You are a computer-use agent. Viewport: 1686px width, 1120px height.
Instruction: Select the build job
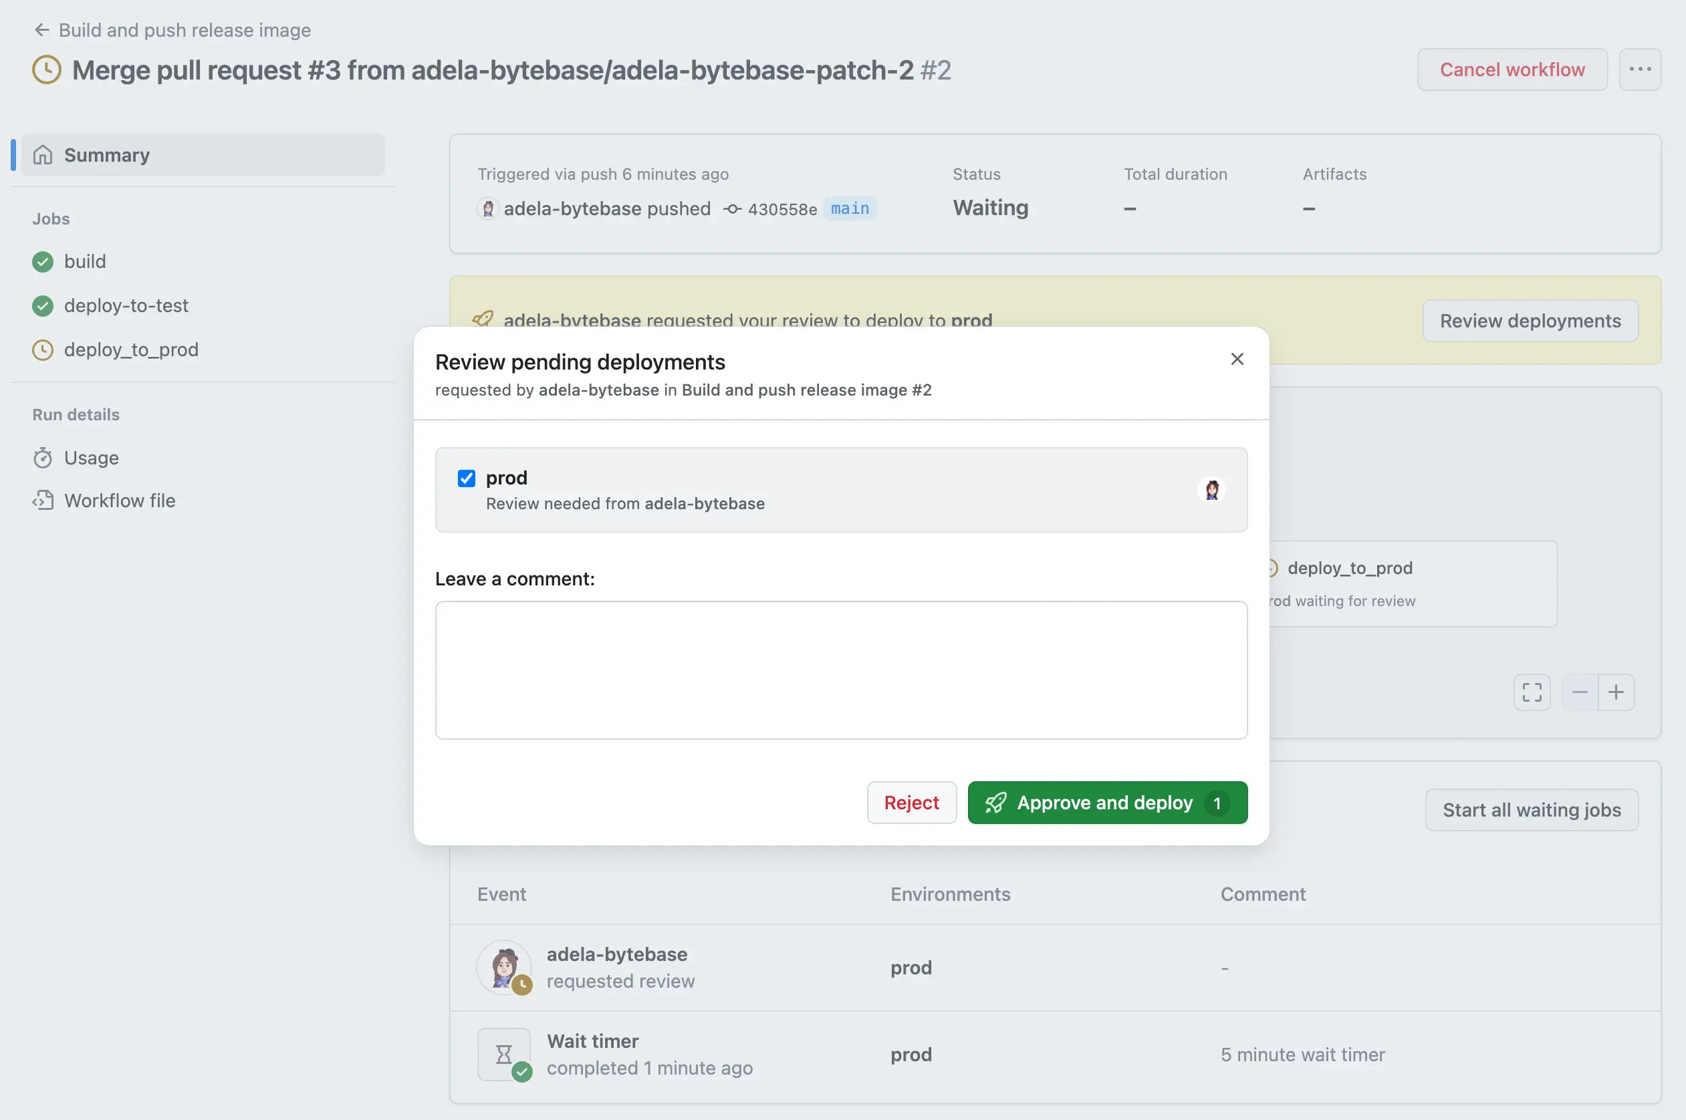click(85, 261)
